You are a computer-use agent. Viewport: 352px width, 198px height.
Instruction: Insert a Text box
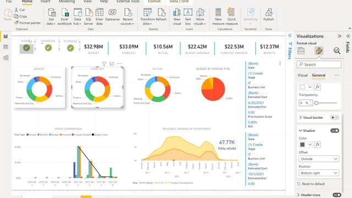(188, 17)
